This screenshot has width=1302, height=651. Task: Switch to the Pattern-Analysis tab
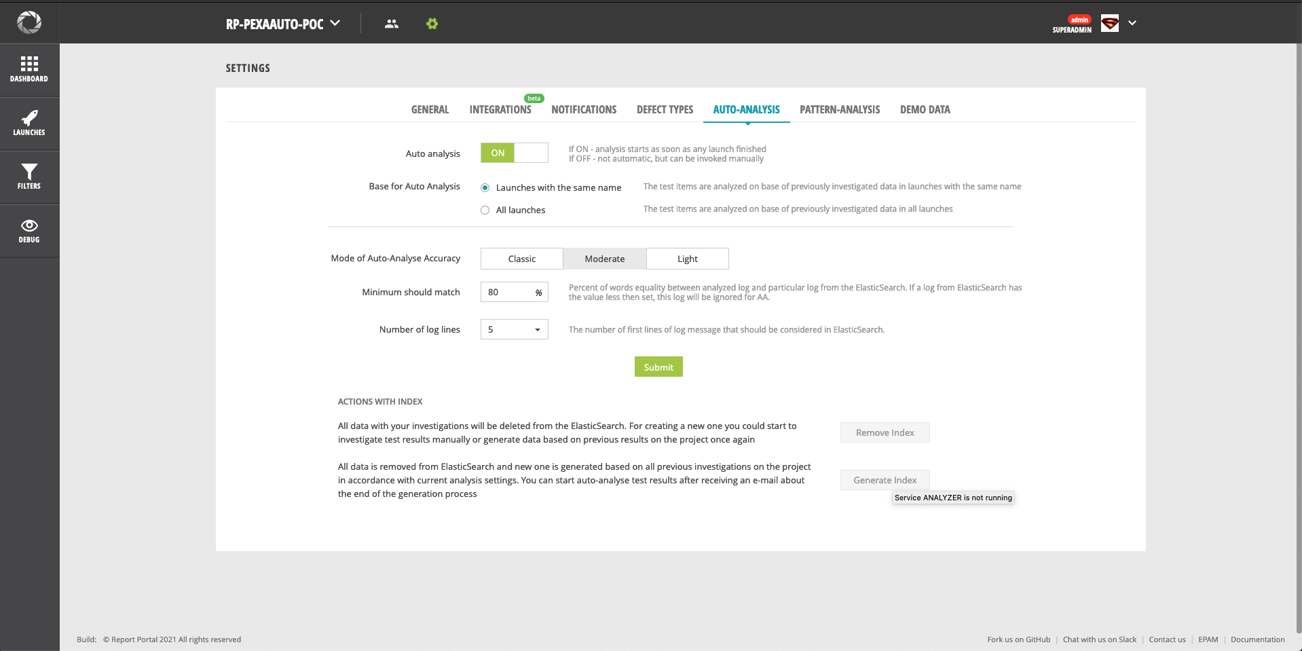pos(840,109)
